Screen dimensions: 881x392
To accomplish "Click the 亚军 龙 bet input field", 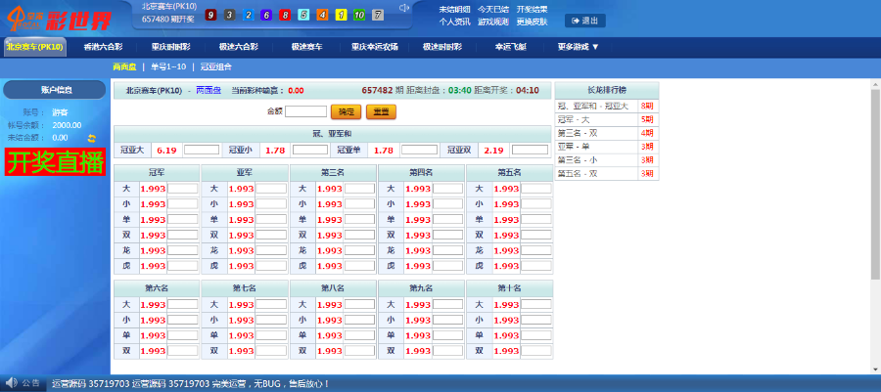I will [x=271, y=250].
